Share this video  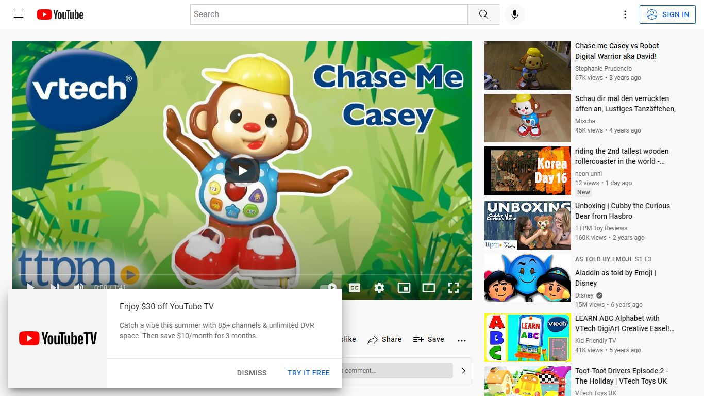pyautogui.click(x=384, y=339)
